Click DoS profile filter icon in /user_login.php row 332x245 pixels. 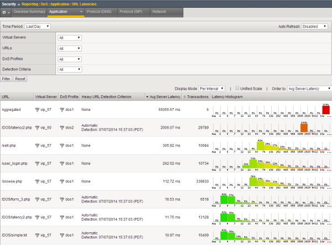coord(62,164)
